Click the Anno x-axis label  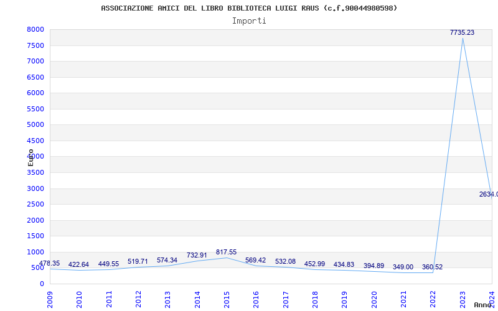click(483, 305)
